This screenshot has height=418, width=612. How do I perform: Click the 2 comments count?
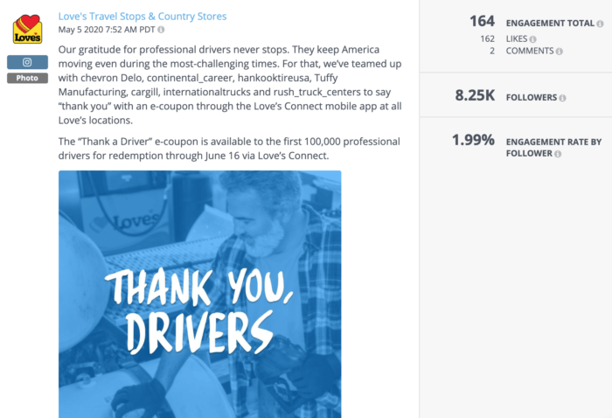click(x=491, y=52)
